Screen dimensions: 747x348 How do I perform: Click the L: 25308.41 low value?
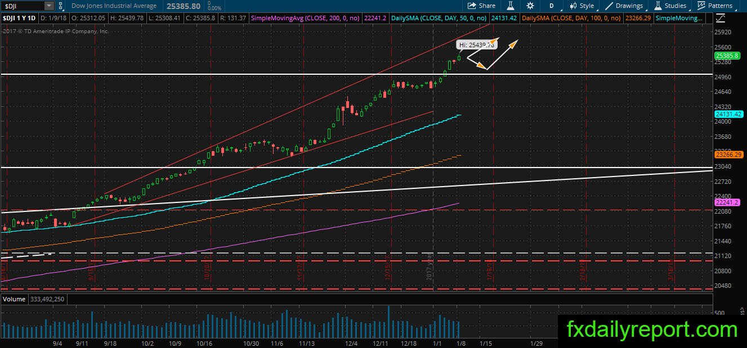pyautogui.click(x=163, y=19)
